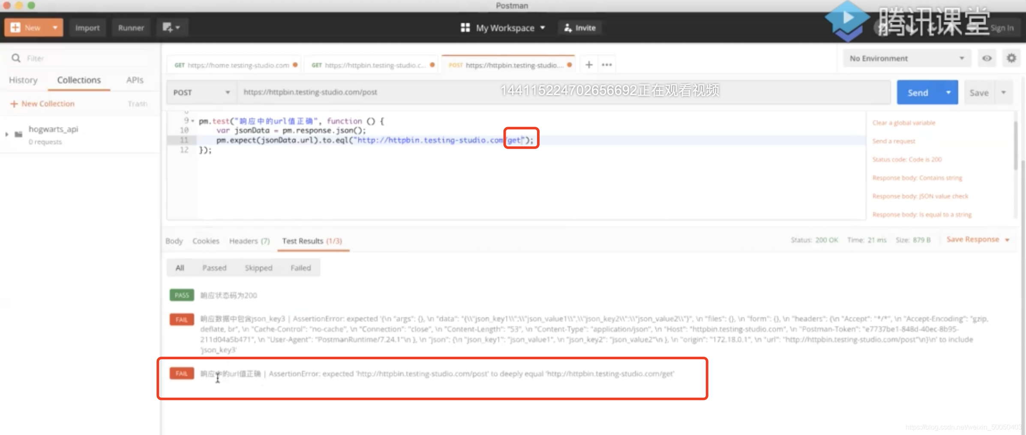Open the response Cookies tab
The image size is (1026, 435).
coord(206,241)
